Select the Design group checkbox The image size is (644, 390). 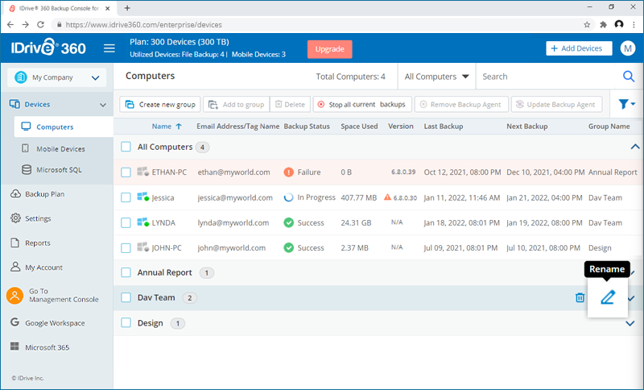[x=126, y=323]
